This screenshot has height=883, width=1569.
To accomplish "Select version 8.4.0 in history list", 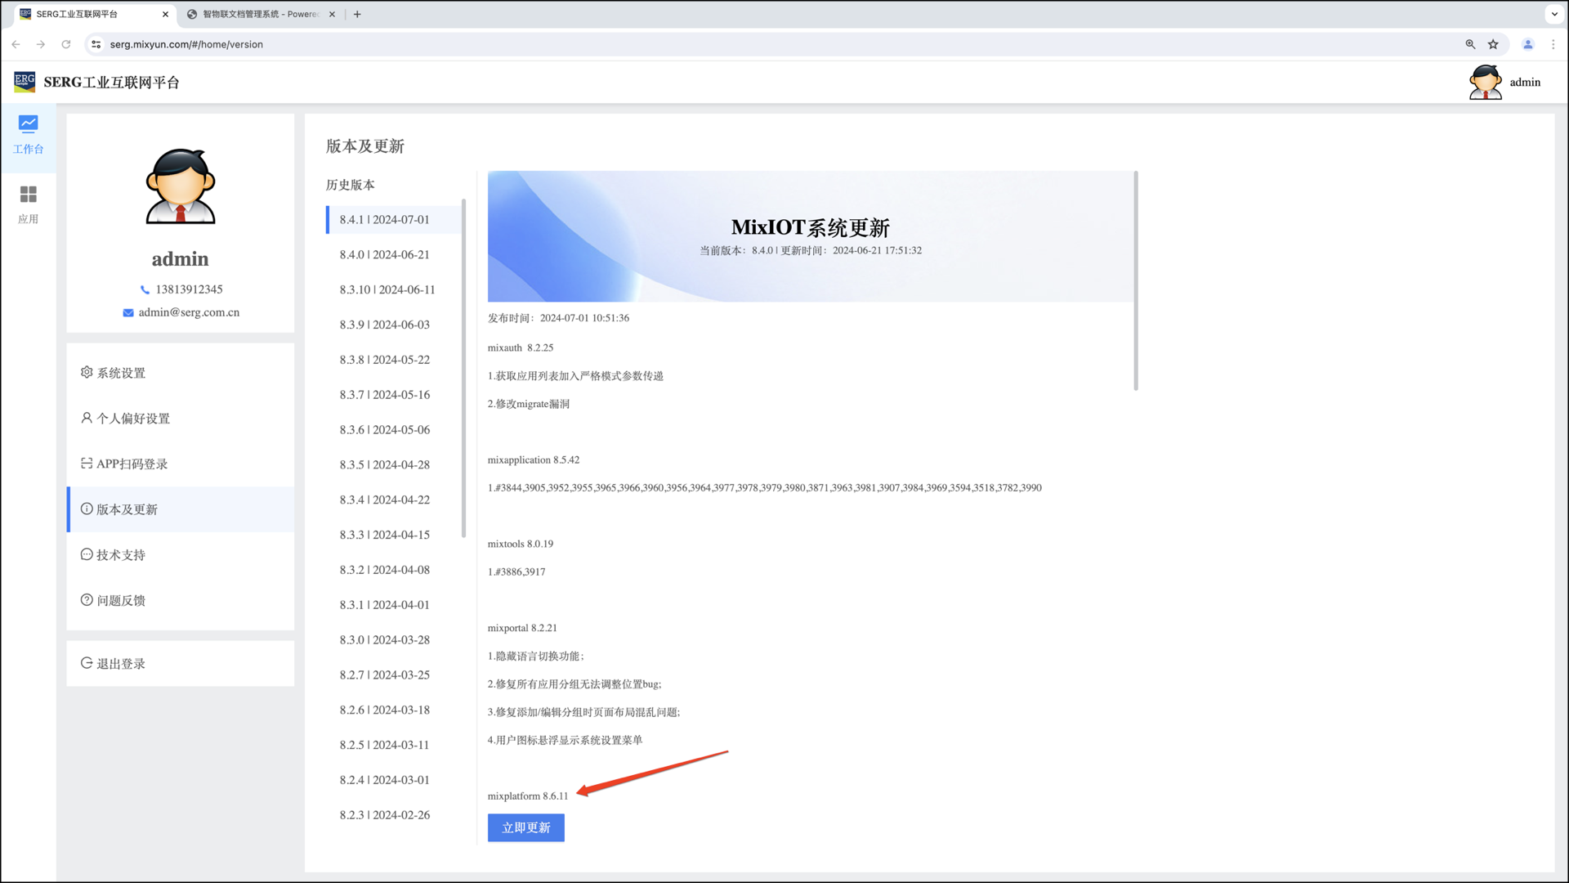I will (x=384, y=254).
